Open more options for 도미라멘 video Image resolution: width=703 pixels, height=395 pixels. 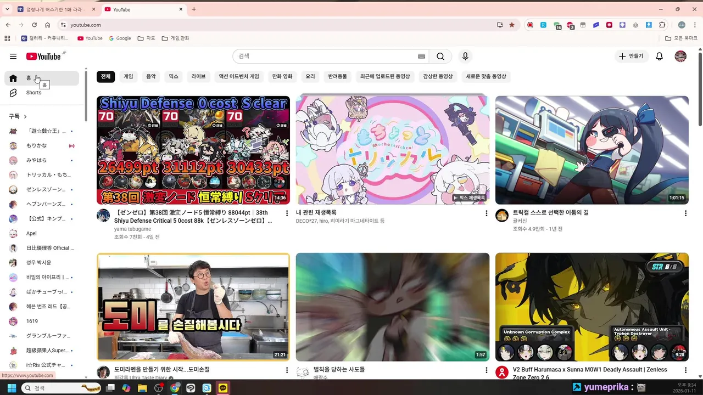click(287, 370)
